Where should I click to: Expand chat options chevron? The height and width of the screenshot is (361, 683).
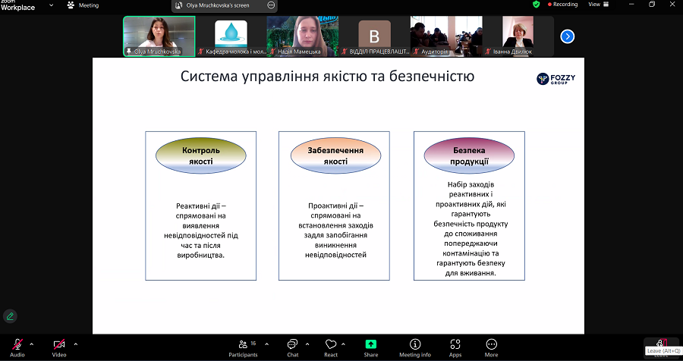[x=307, y=344]
